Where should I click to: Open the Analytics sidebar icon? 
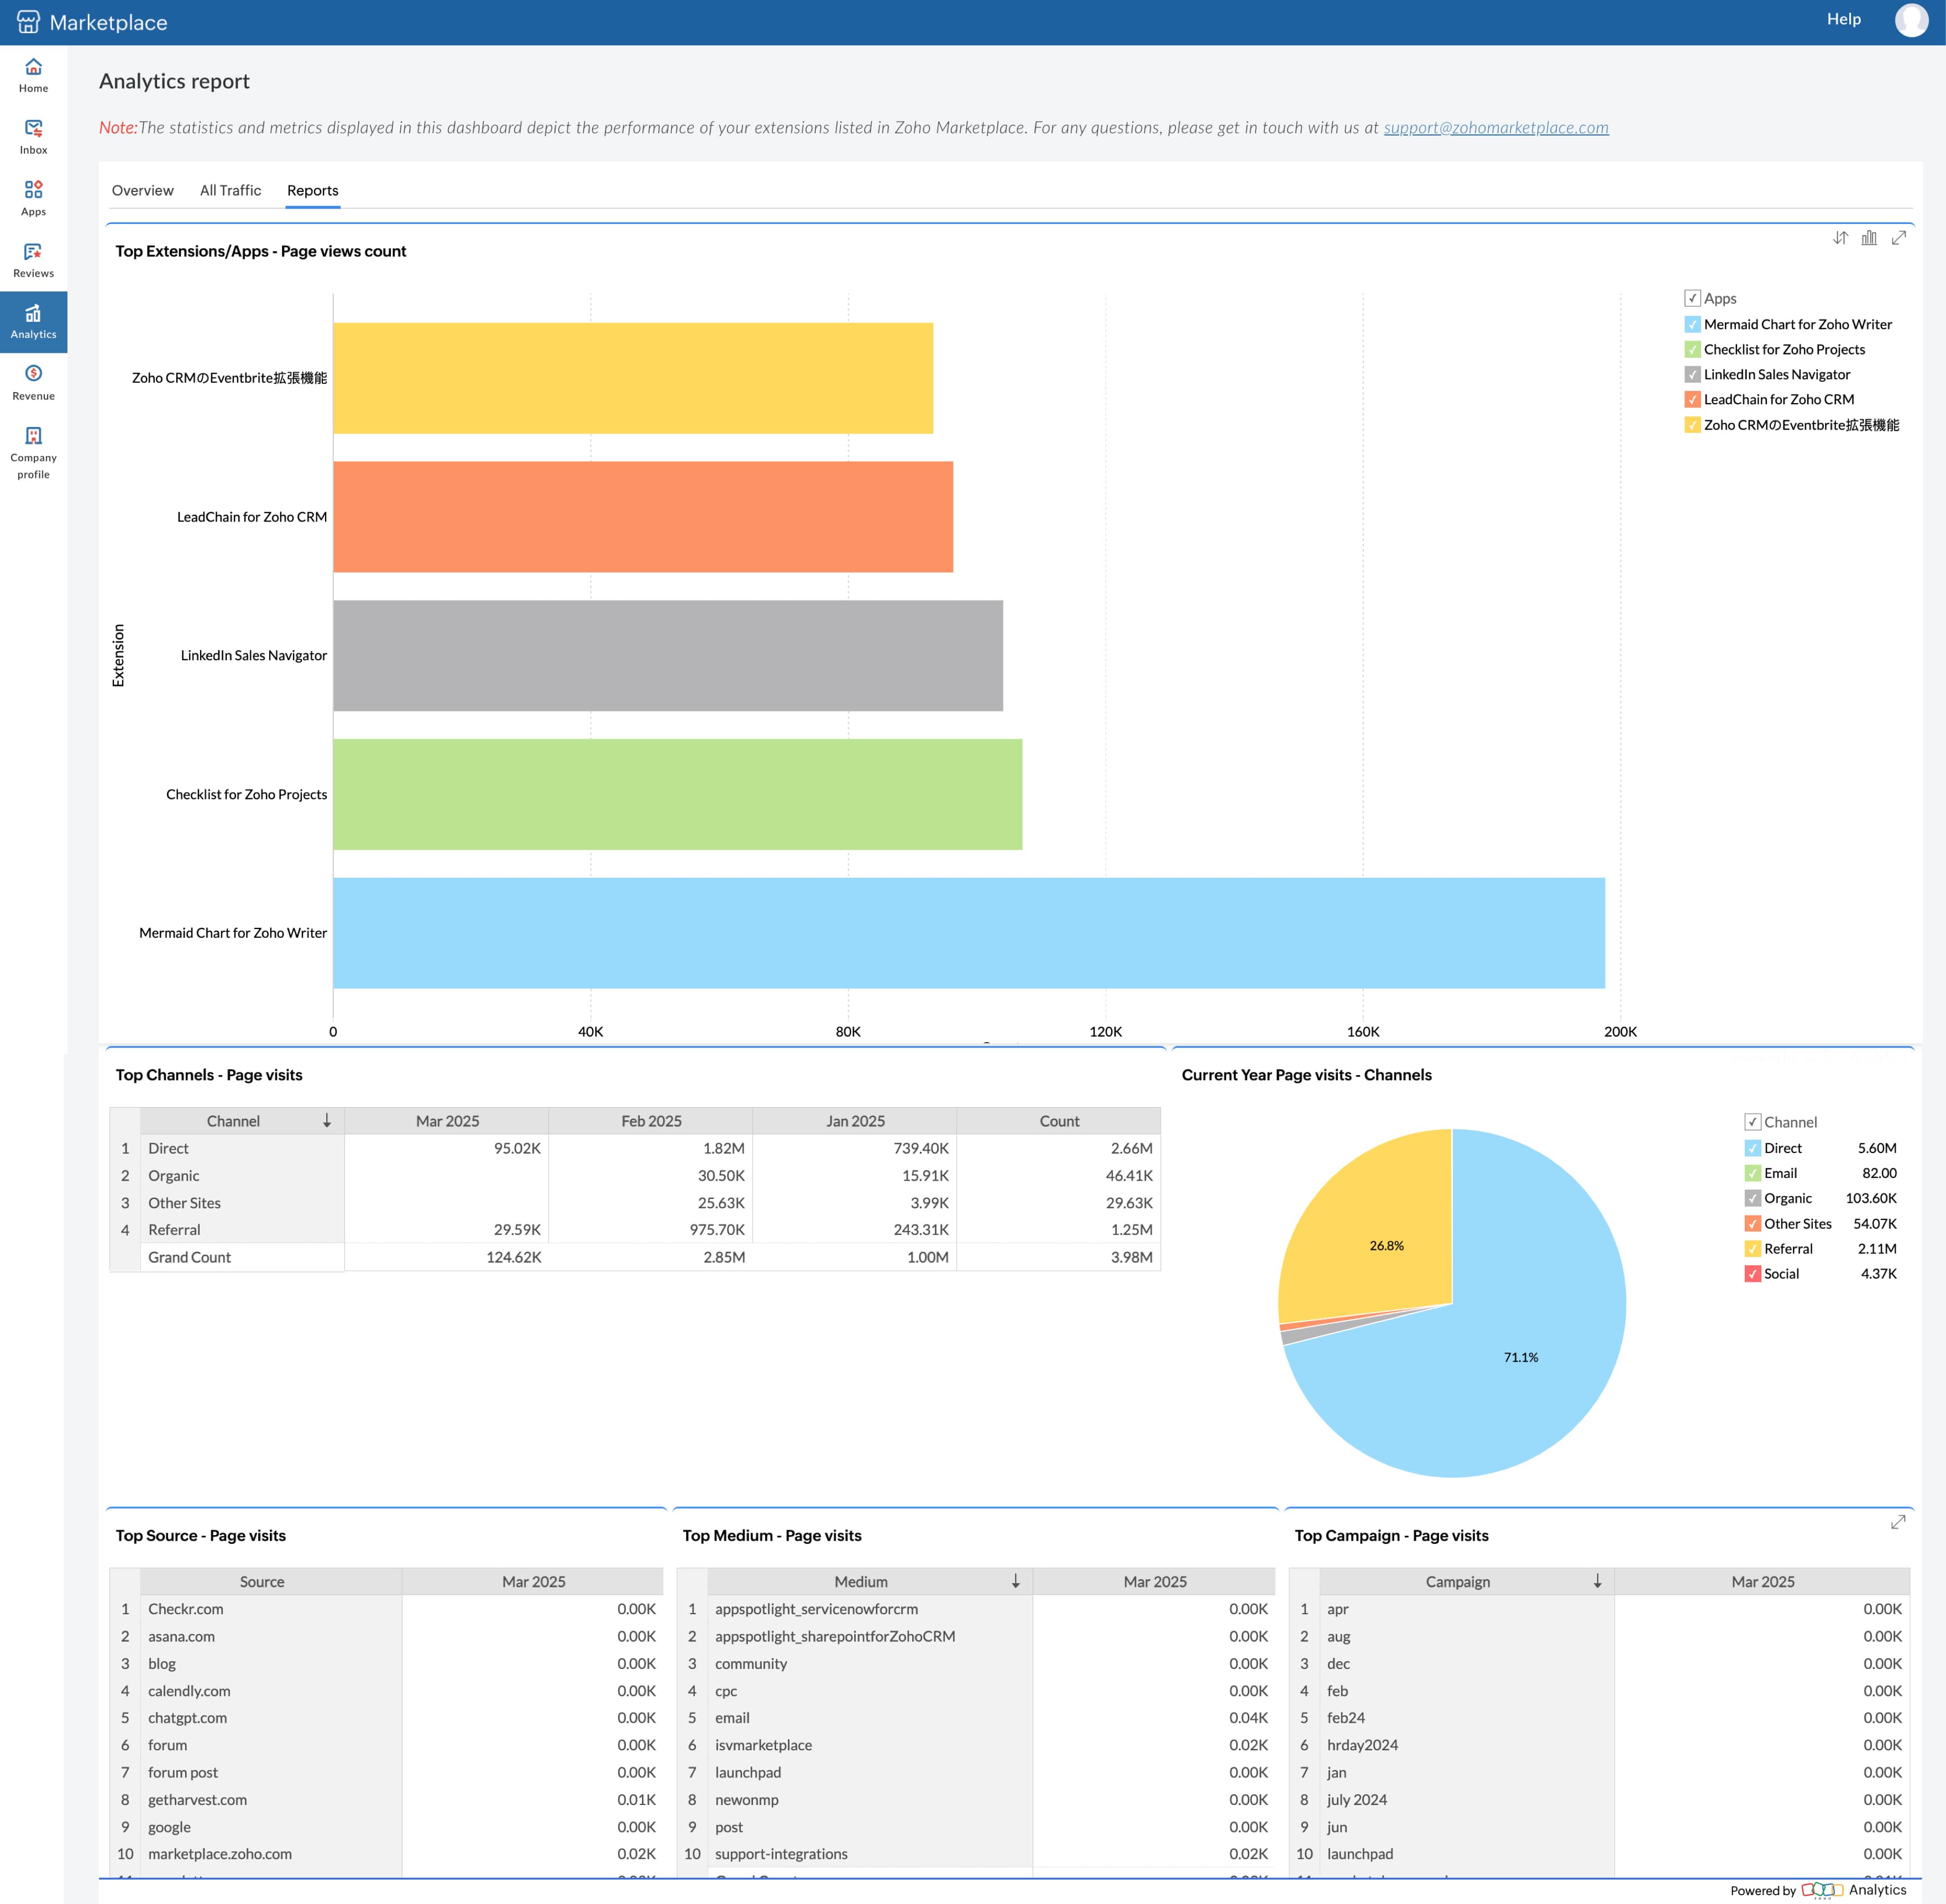coord(33,322)
